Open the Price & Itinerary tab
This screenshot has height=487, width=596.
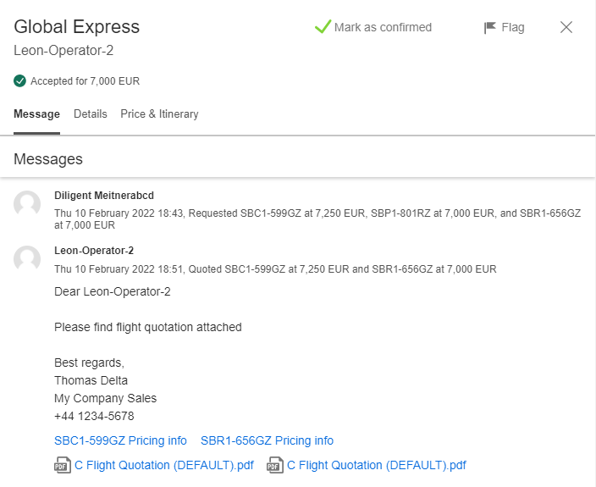point(159,114)
